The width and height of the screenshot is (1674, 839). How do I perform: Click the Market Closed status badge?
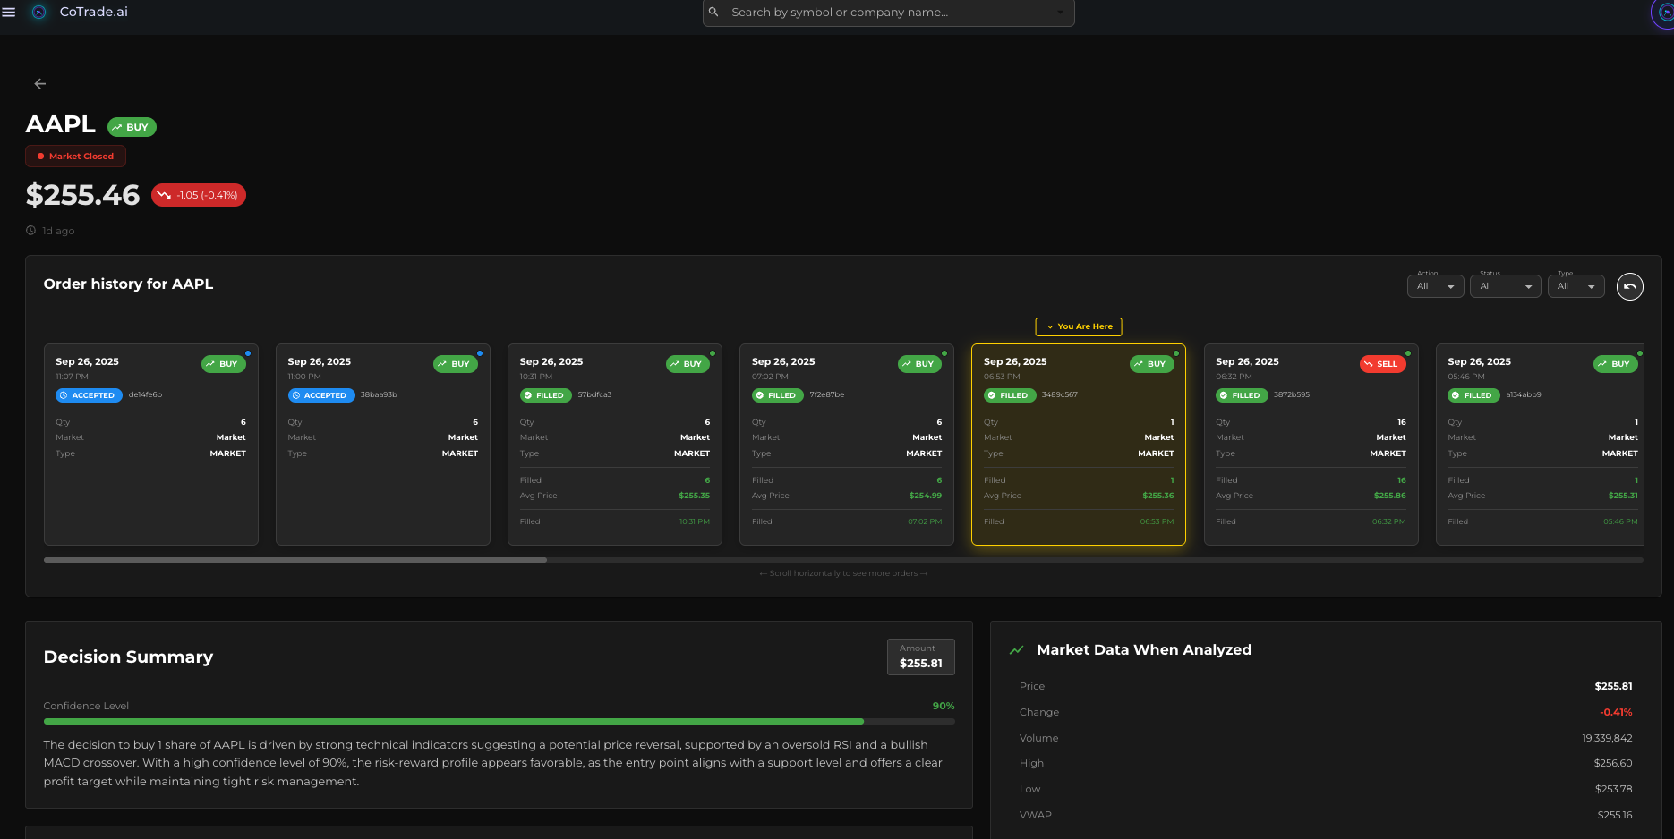point(76,157)
